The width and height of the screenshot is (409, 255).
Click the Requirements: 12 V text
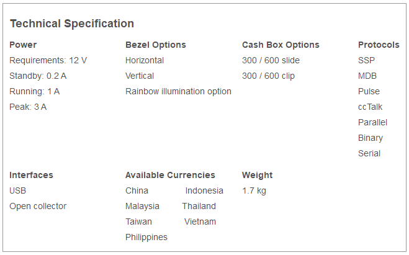tap(48, 60)
